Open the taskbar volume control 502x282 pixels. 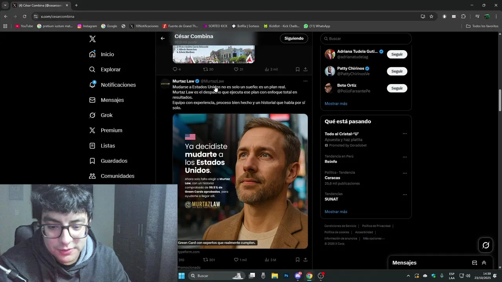click(x=468, y=276)
